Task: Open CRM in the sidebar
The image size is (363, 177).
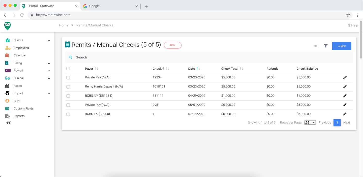Action: point(17,101)
